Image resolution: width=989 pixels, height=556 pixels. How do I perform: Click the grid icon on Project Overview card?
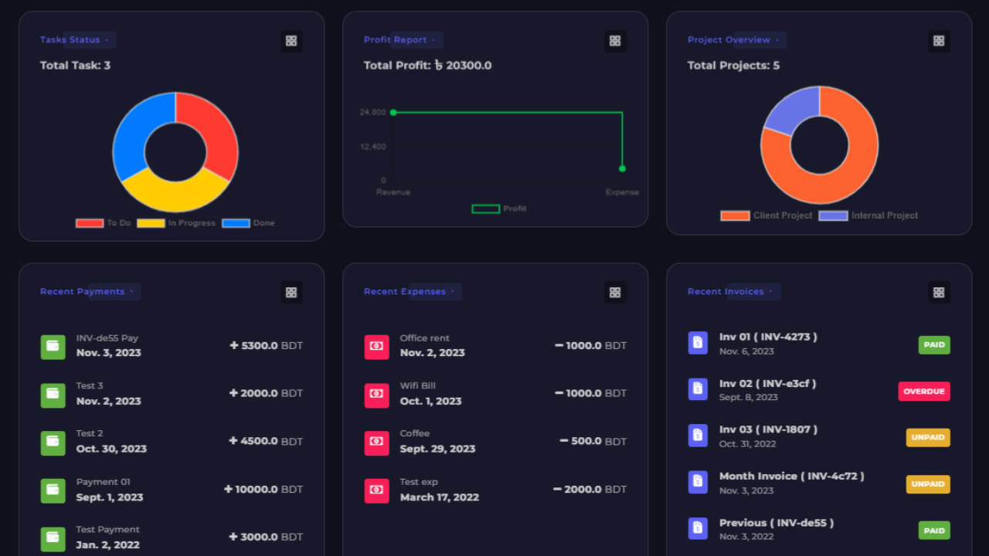(939, 40)
